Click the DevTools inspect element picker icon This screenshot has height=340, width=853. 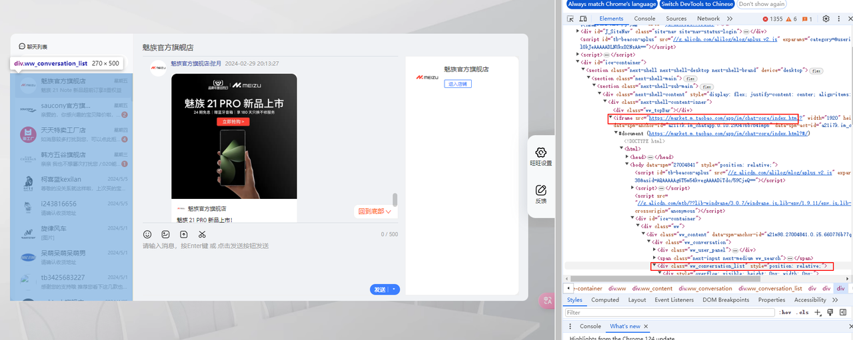click(572, 19)
